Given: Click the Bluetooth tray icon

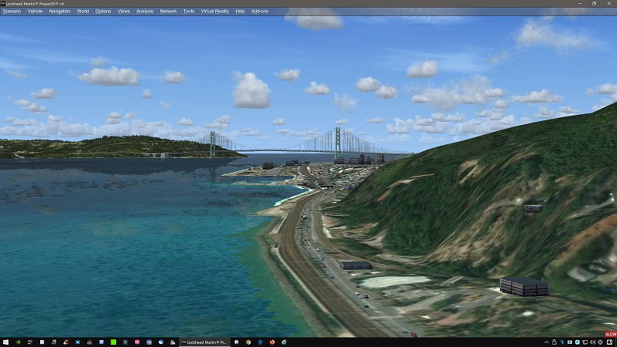Looking at the screenshot, I should (x=562, y=342).
